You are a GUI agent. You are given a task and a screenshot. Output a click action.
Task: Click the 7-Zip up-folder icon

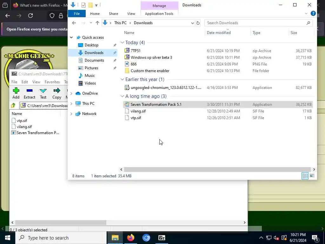tap(13, 105)
